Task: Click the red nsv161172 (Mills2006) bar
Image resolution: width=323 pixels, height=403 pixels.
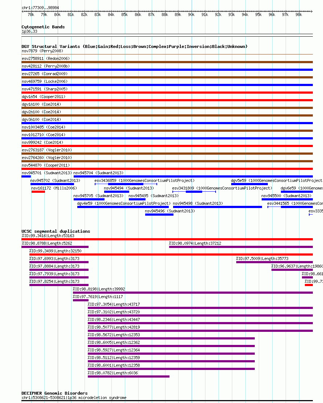Action: coord(38,192)
